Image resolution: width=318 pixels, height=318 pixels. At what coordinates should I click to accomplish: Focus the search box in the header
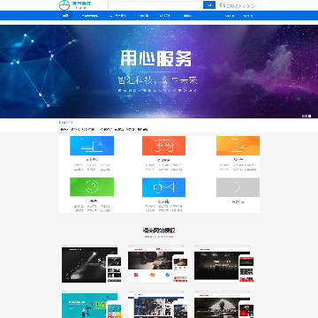click(x=155, y=5)
